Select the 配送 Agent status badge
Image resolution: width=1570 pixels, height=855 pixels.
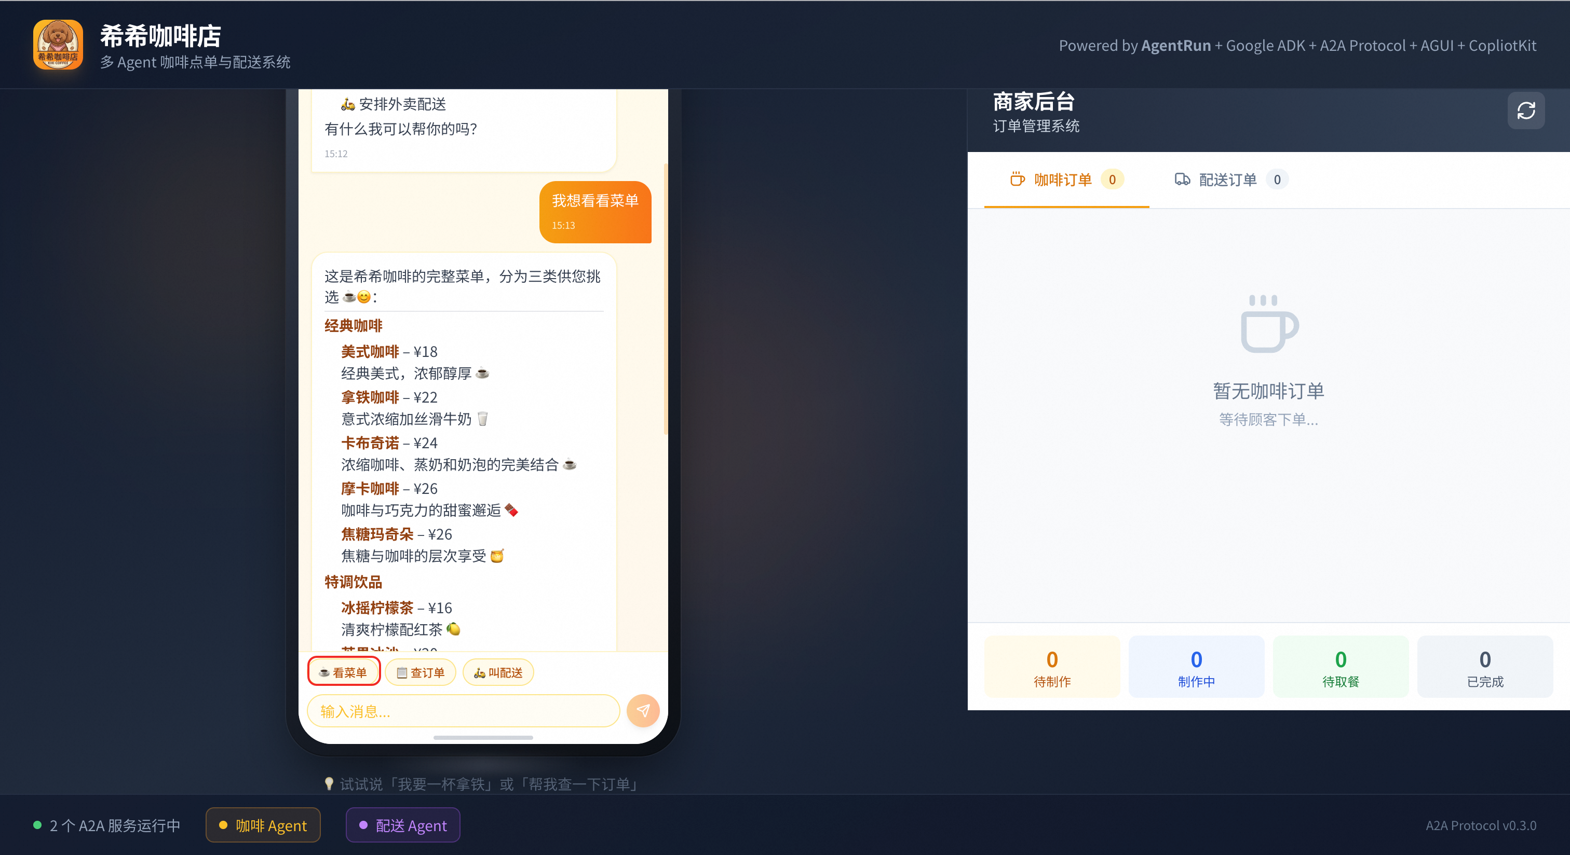403,825
